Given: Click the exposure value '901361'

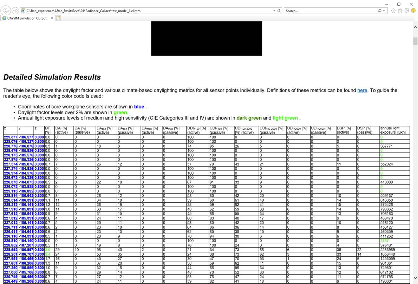Looking at the screenshot, I should point(386,264).
